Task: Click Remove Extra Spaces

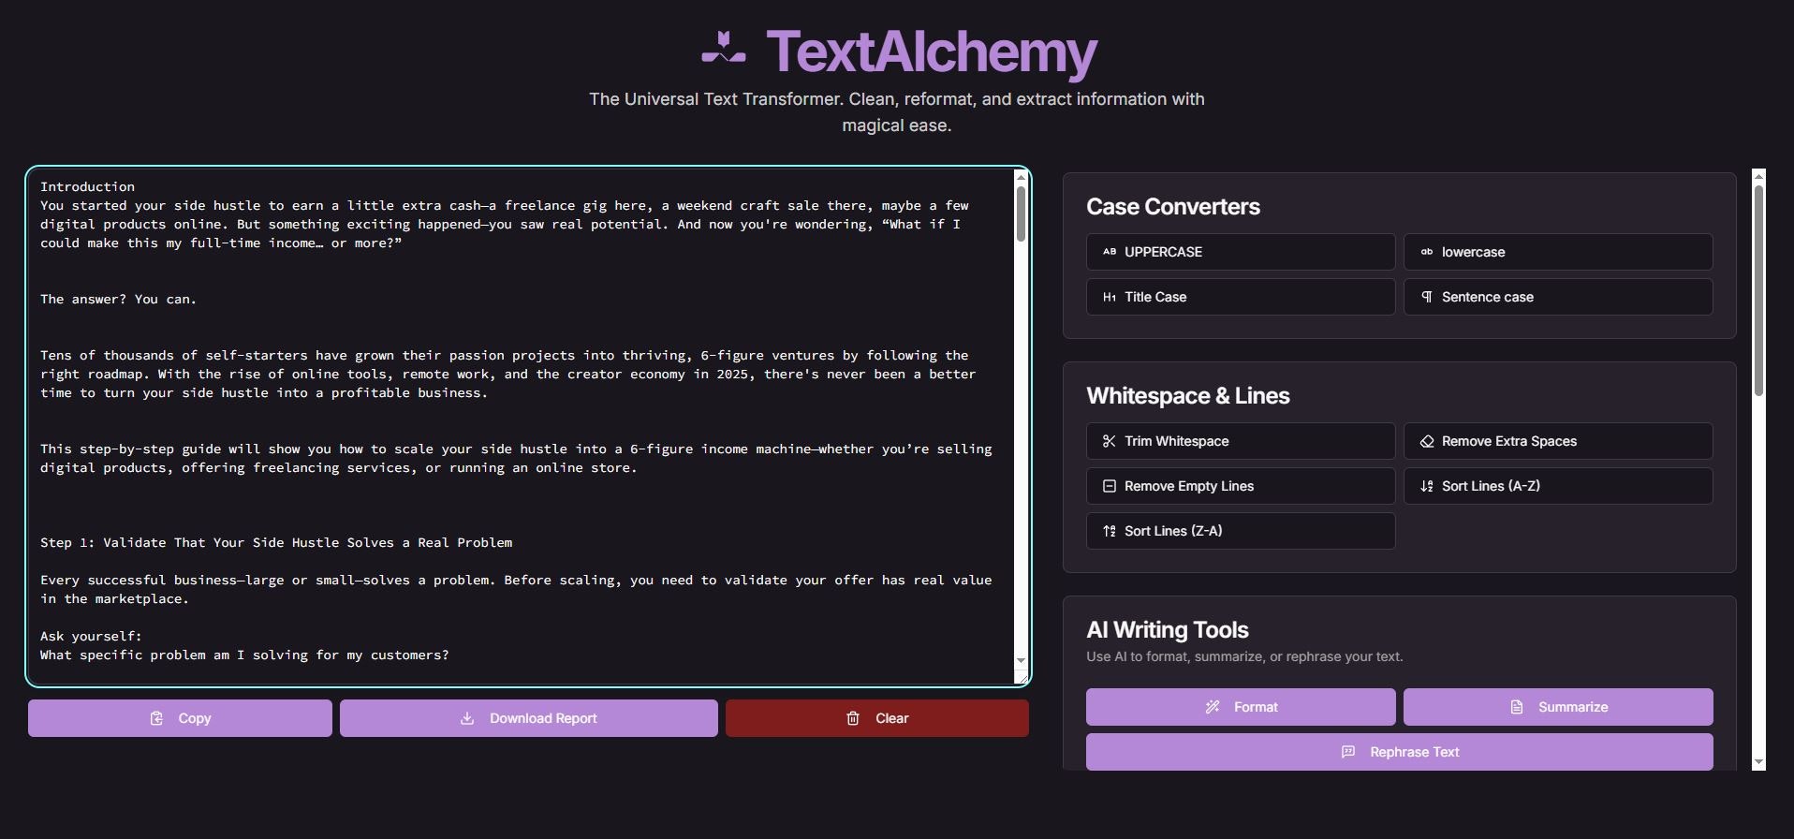Action: (1558, 441)
